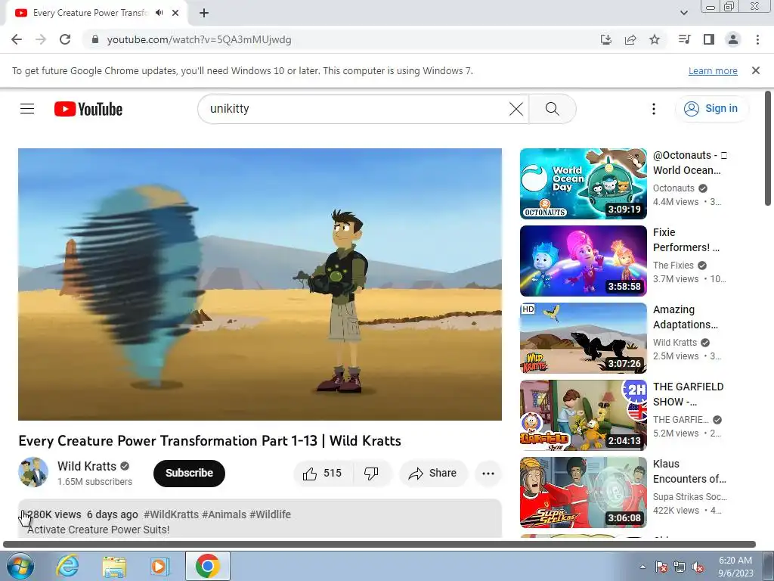Open Windows Explorer from taskbar

114,566
